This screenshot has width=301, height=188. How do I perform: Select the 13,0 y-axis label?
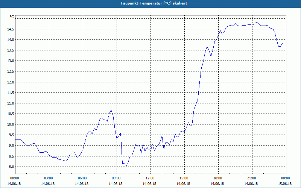11,61
